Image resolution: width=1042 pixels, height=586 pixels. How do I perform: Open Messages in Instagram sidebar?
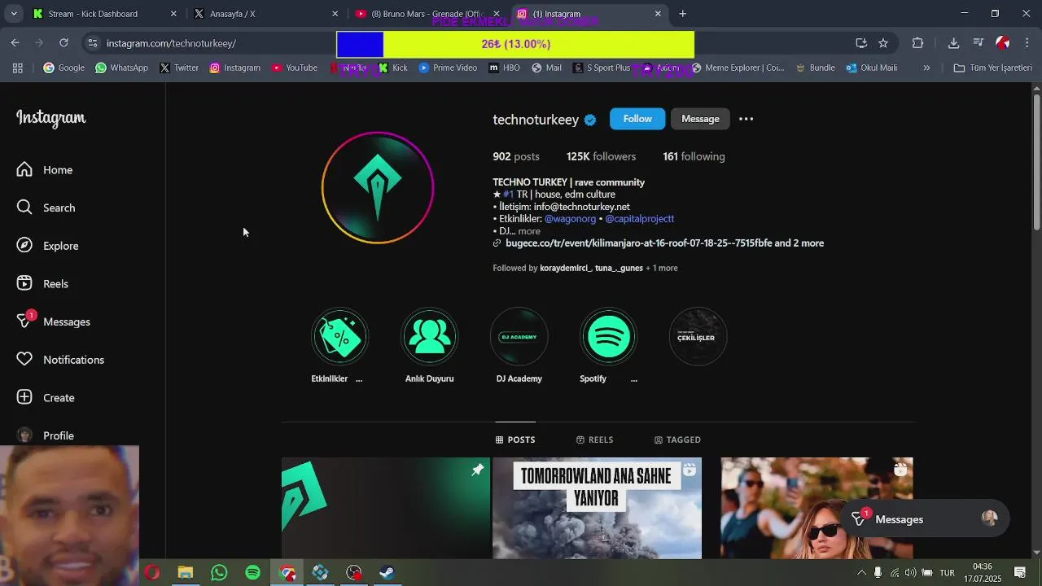pos(55,321)
